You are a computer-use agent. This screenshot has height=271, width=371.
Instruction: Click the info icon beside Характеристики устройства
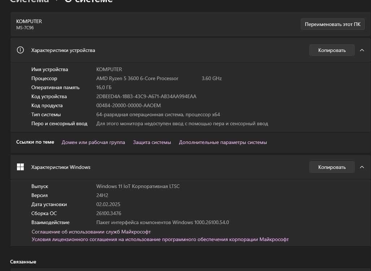tap(20, 50)
